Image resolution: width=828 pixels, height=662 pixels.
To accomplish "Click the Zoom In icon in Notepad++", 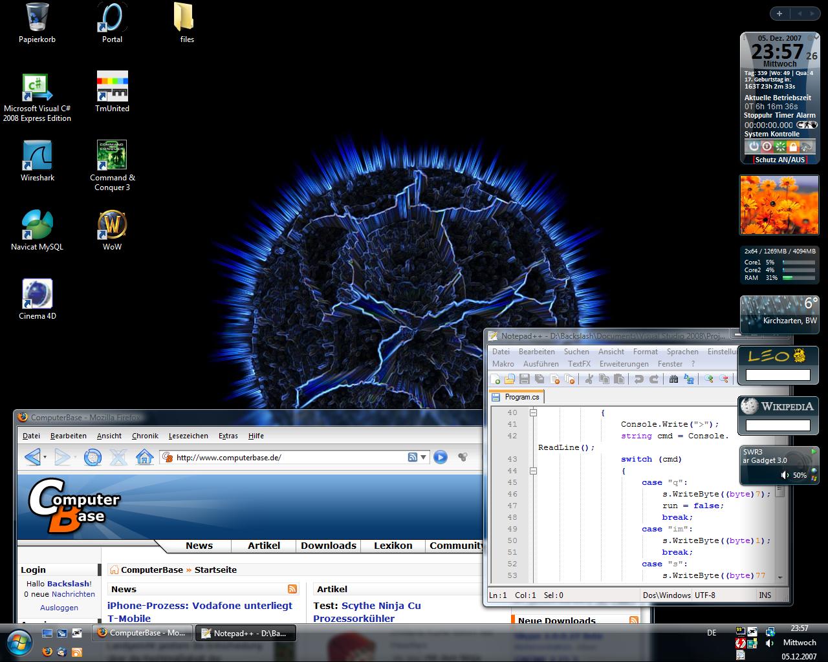I will pyautogui.click(x=709, y=379).
